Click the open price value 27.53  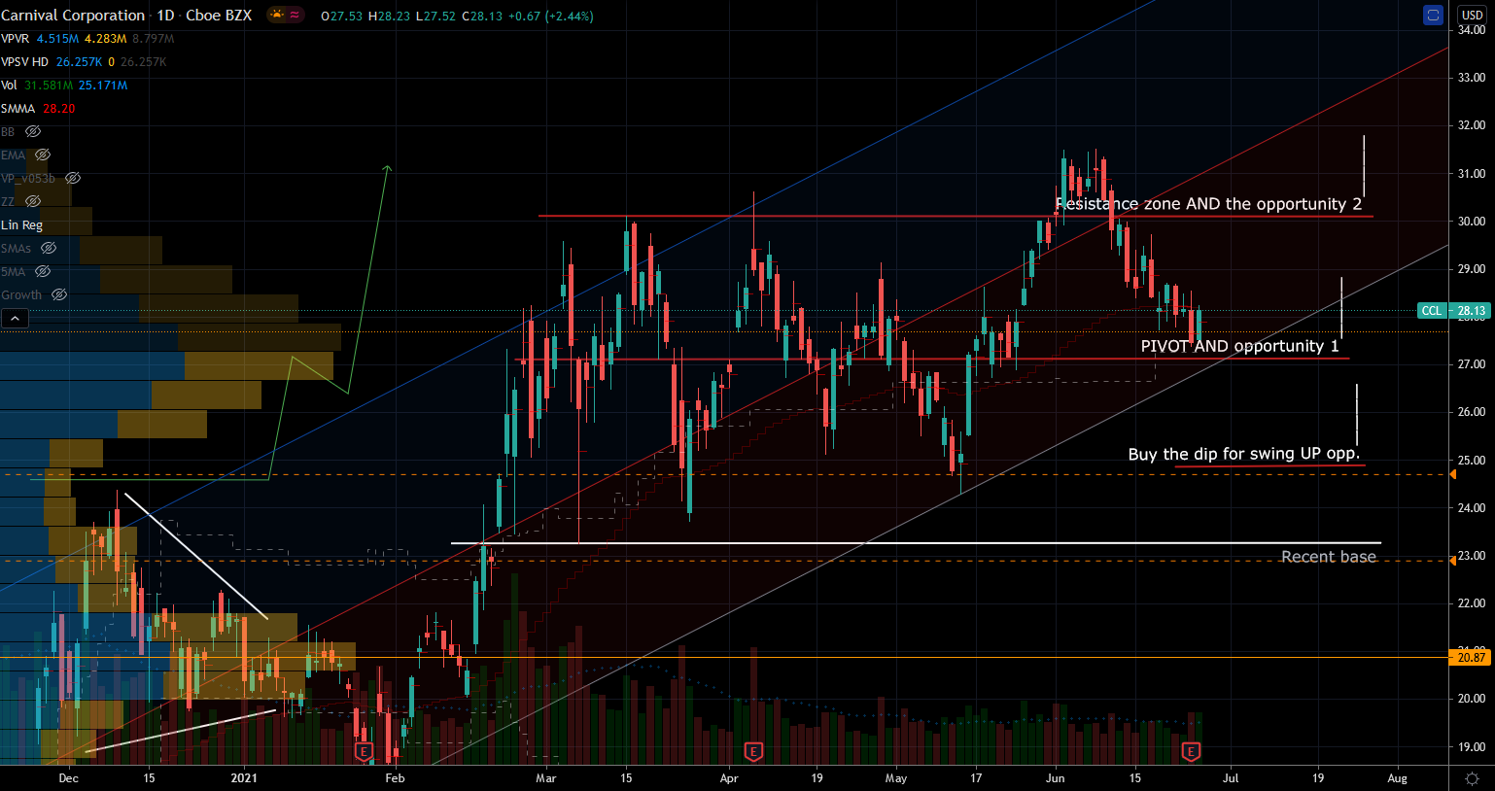[x=346, y=16]
